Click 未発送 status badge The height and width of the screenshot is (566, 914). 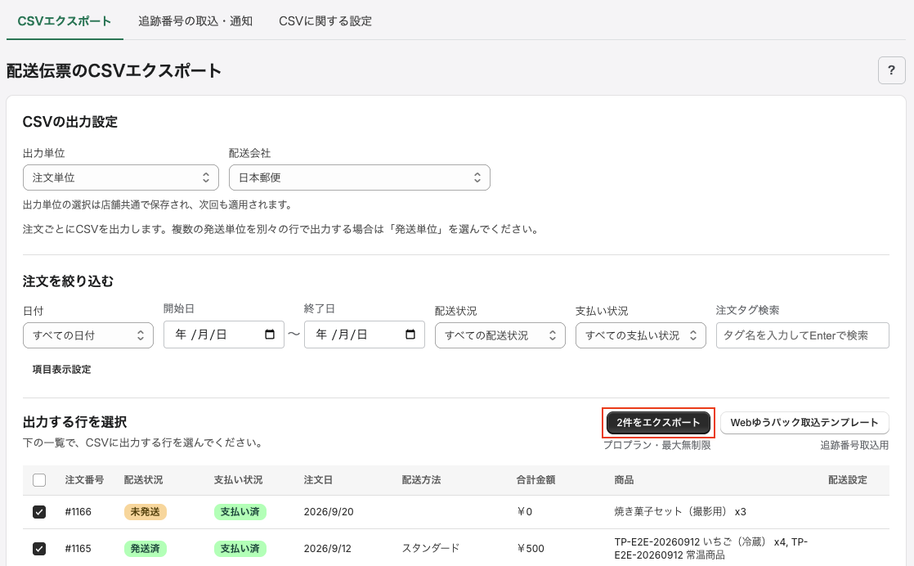146,512
